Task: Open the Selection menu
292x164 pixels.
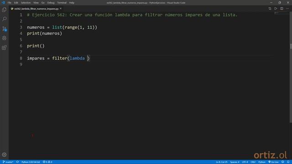Action: coord(26,3)
